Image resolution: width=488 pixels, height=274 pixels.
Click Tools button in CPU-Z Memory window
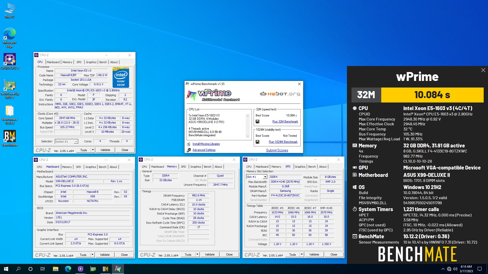[188, 254]
